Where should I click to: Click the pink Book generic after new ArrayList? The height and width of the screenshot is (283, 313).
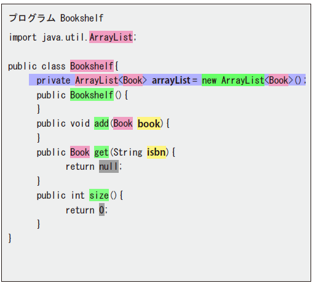279,80
